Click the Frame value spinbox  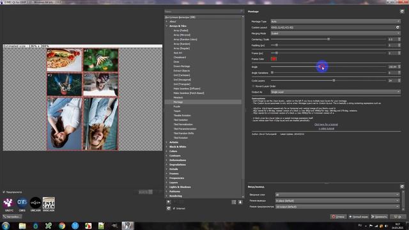tap(394, 53)
